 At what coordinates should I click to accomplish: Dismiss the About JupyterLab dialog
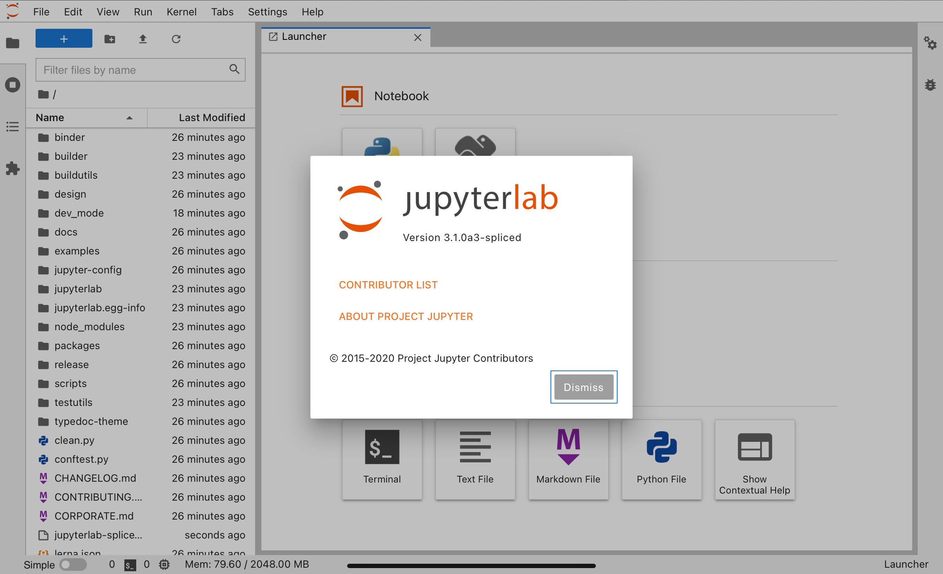click(584, 387)
